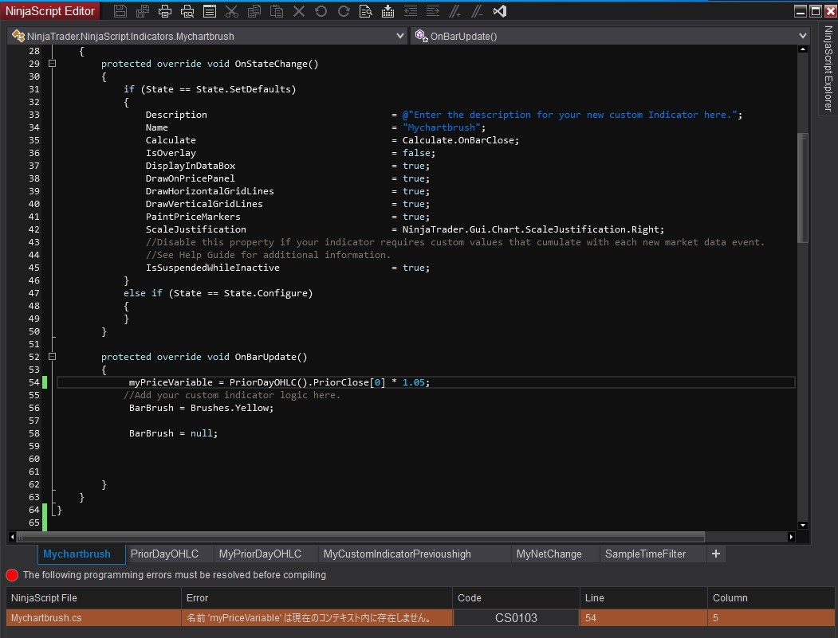838x638 pixels.
Task: Collapse the OnBarUpdate method outline
Action: click(53, 357)
